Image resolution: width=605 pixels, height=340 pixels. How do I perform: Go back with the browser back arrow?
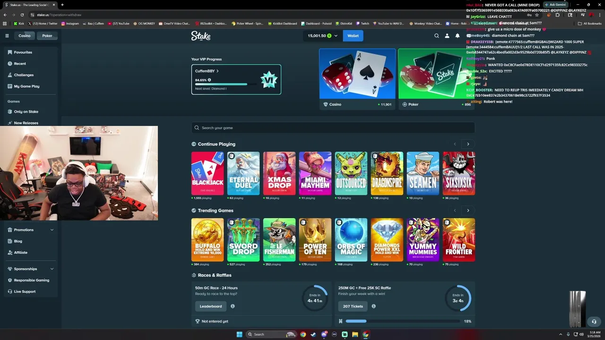5,15
